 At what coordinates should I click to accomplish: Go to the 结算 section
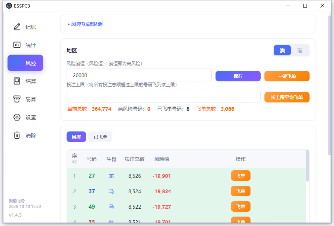pos(31,81)
